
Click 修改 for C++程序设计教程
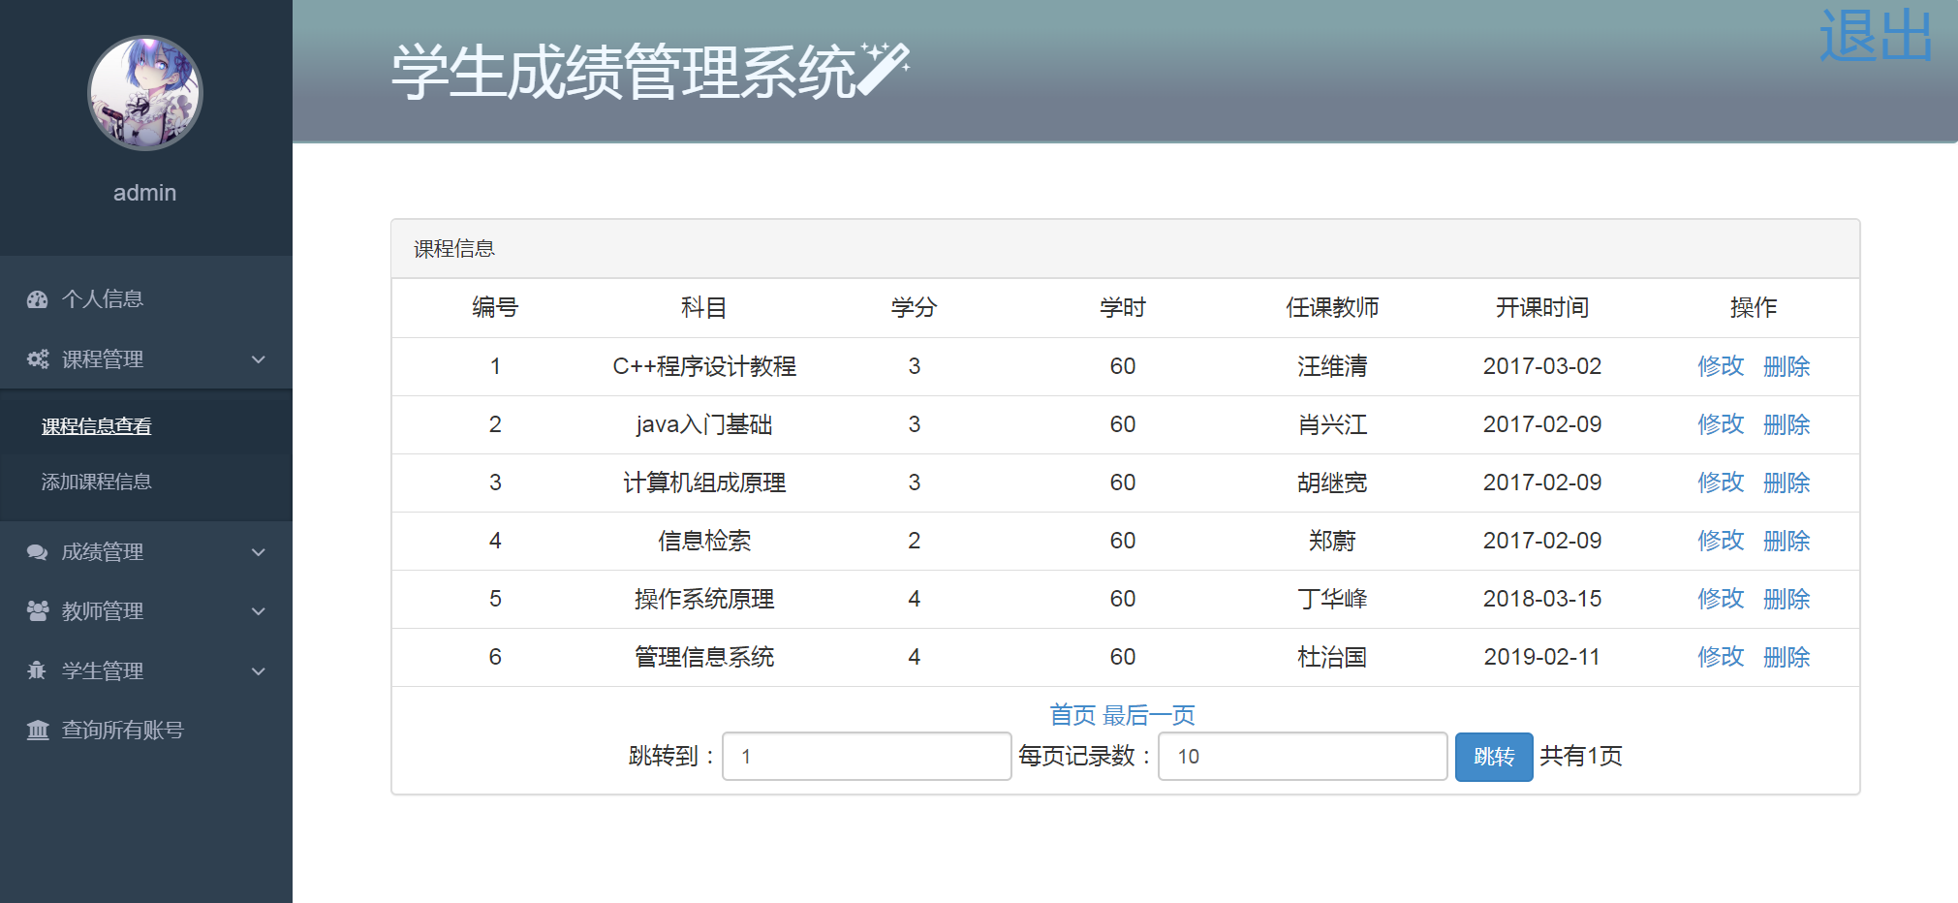pos(1721,366)
